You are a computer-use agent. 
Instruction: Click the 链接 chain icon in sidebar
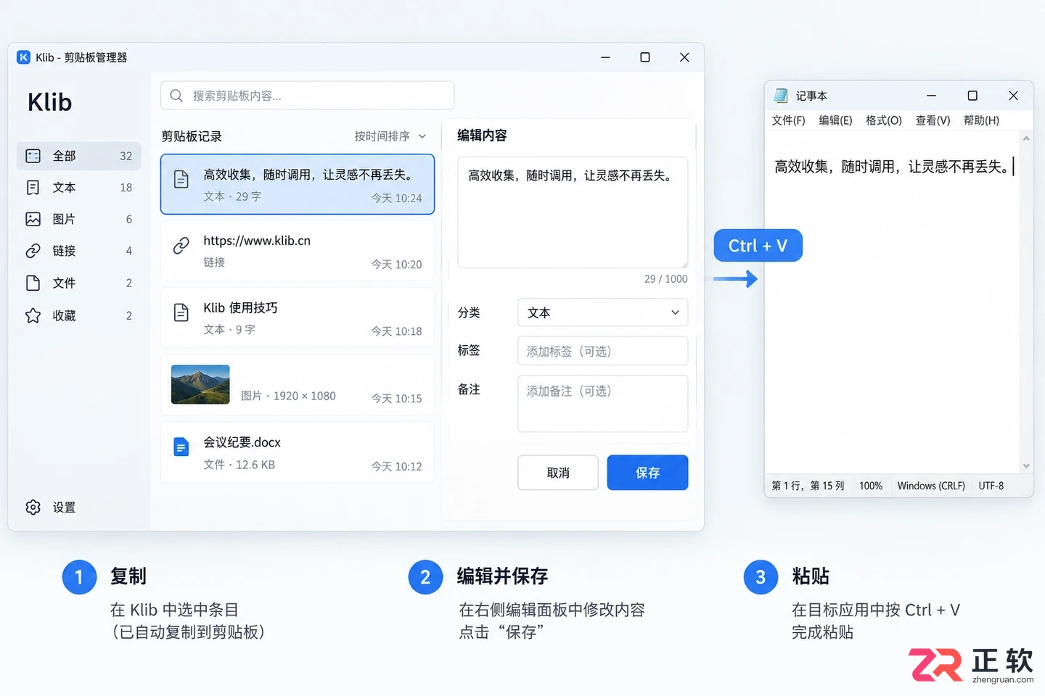(33, 251)
